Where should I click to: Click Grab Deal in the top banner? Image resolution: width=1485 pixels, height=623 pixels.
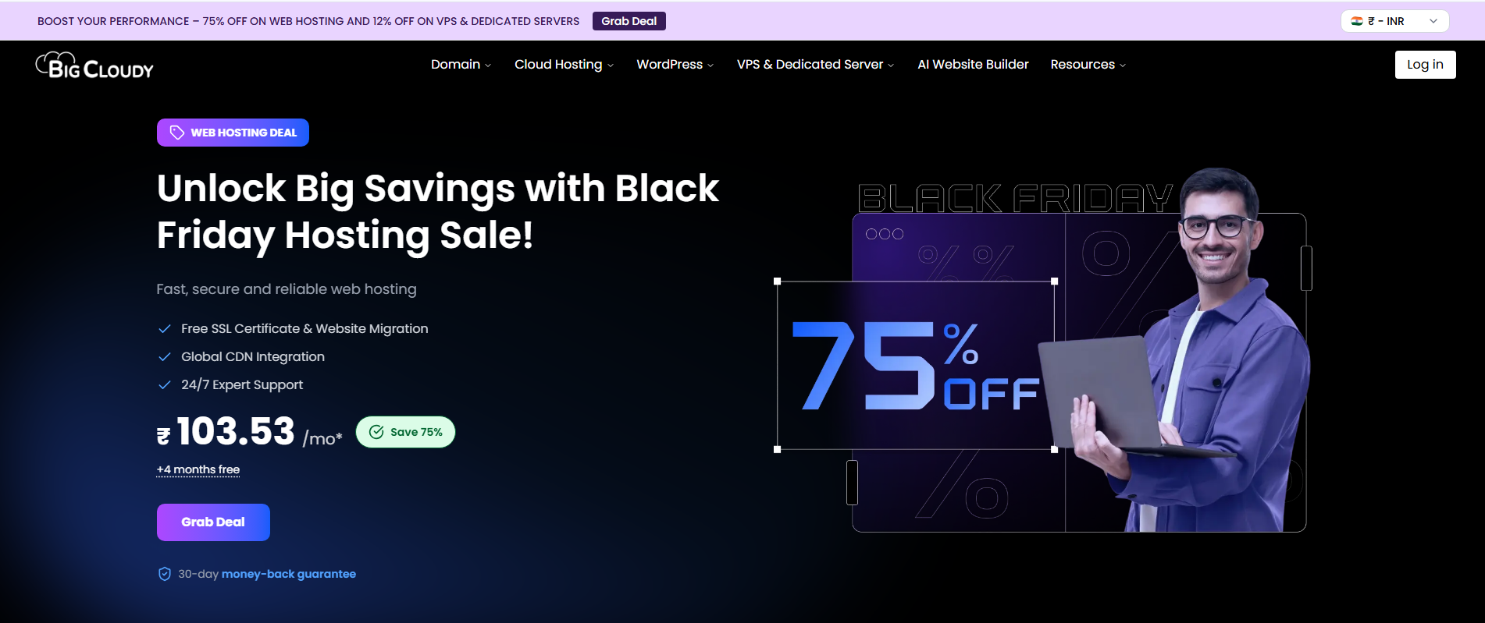(x=629, y=21)
